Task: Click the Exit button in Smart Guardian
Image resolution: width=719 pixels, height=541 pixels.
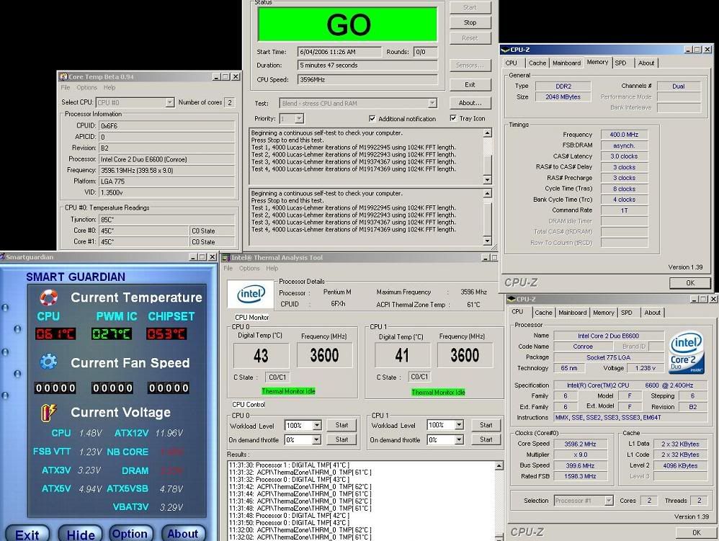Action: point(27,534)
